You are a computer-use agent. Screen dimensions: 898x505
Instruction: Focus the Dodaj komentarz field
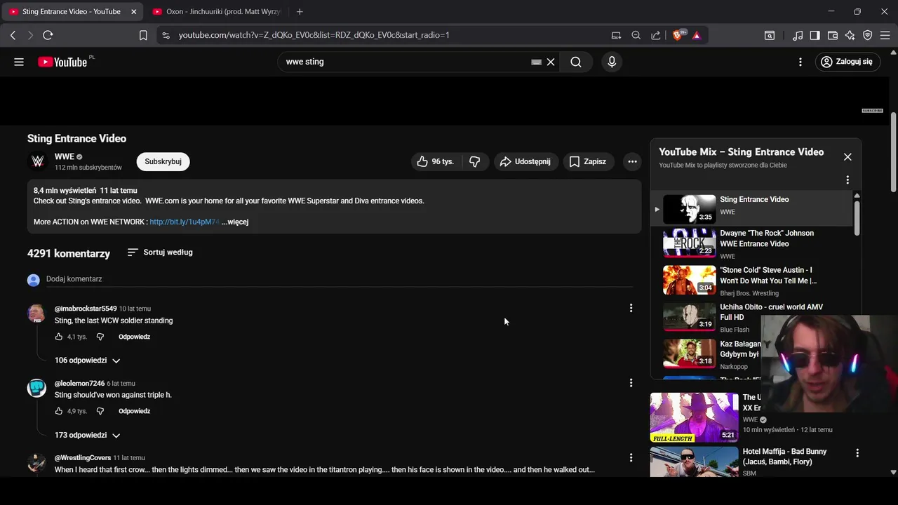tap(340, 279)
